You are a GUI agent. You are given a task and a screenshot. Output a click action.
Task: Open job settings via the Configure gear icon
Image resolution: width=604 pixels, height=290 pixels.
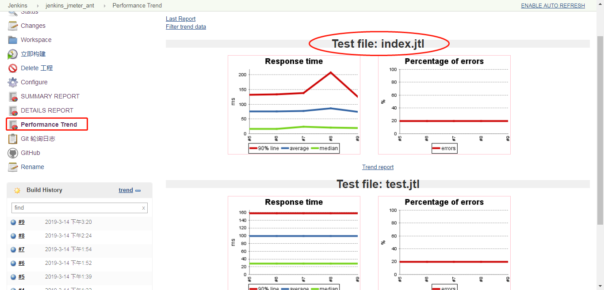click(x=12, y=82)
